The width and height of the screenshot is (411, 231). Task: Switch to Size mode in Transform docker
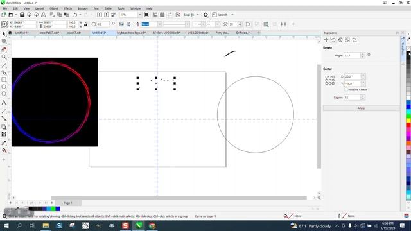click(347, 40)
